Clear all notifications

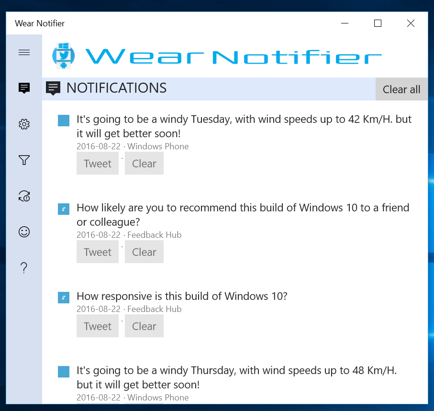(x=401, y=89)
